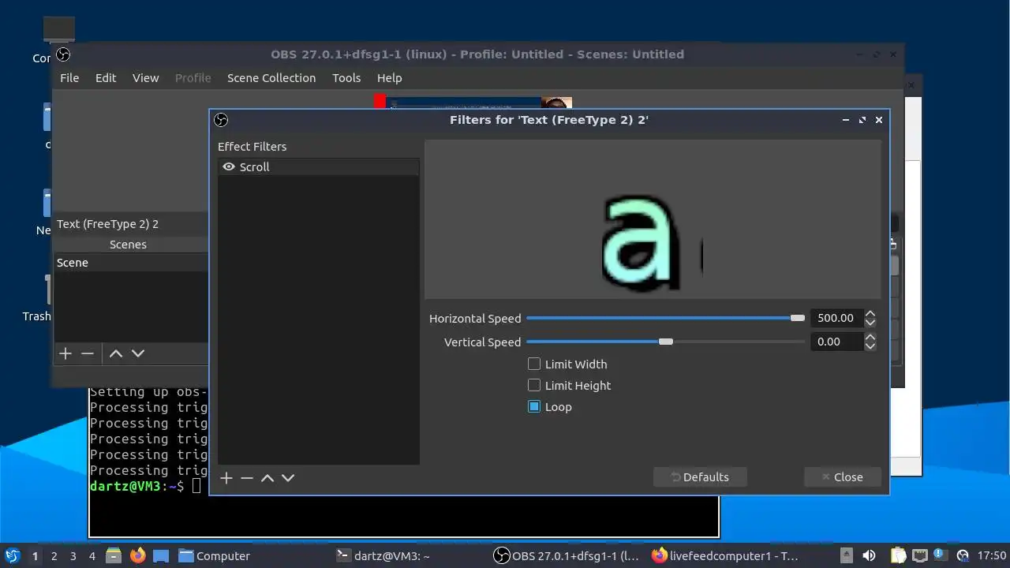Open the Profile menu in OBS

[x=193, y=78]
